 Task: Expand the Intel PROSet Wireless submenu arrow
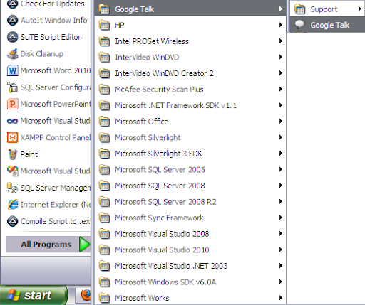[x=281, y=41]
